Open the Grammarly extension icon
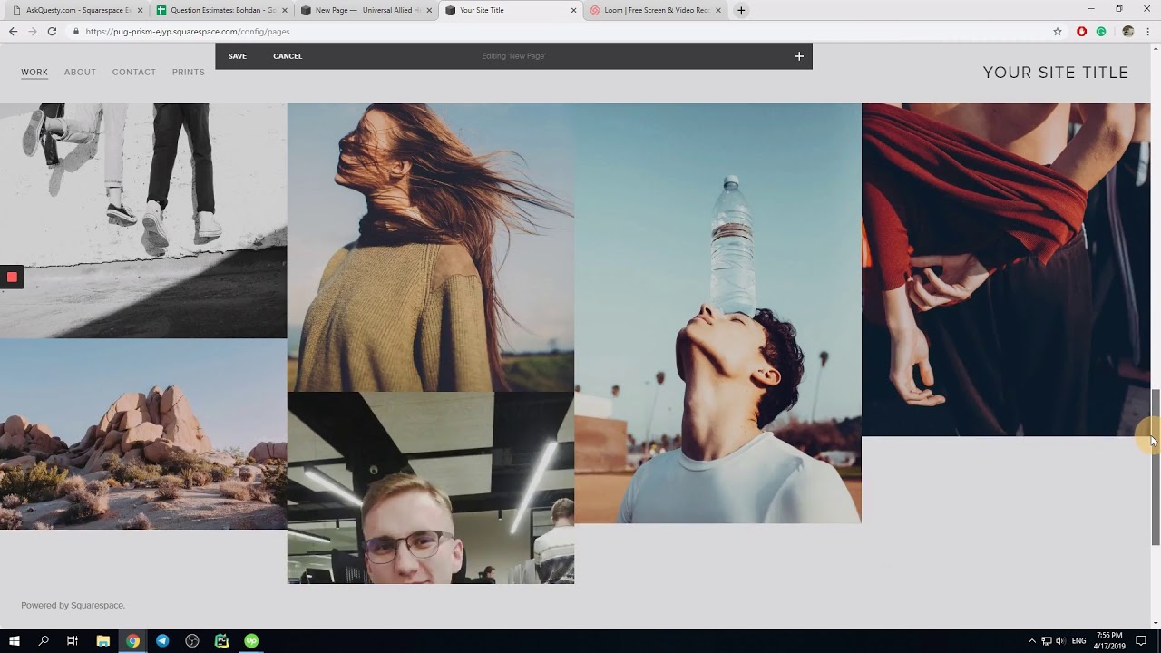Image resolution: width=1161 pixels, height=653 pixels. (1101, 32)
